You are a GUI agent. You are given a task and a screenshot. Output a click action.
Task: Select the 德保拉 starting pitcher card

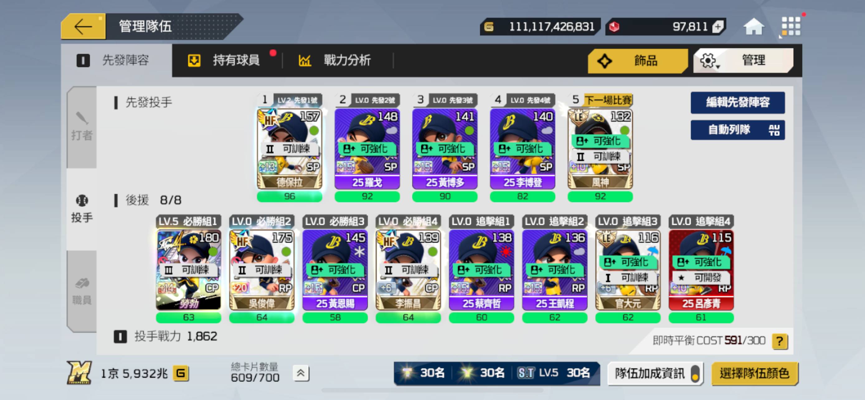click(x=290, y=149)
